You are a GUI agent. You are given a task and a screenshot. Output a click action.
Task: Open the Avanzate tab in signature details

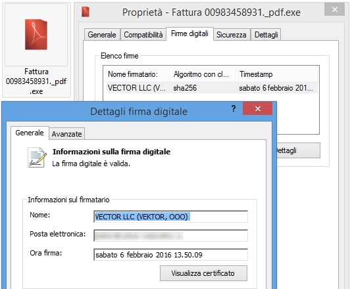(x=66, y=134)
